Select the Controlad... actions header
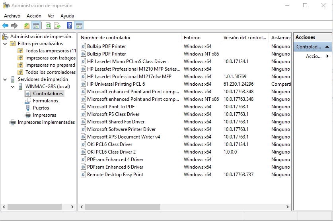This screenshot has height=221, width=333. coord(313,47)
